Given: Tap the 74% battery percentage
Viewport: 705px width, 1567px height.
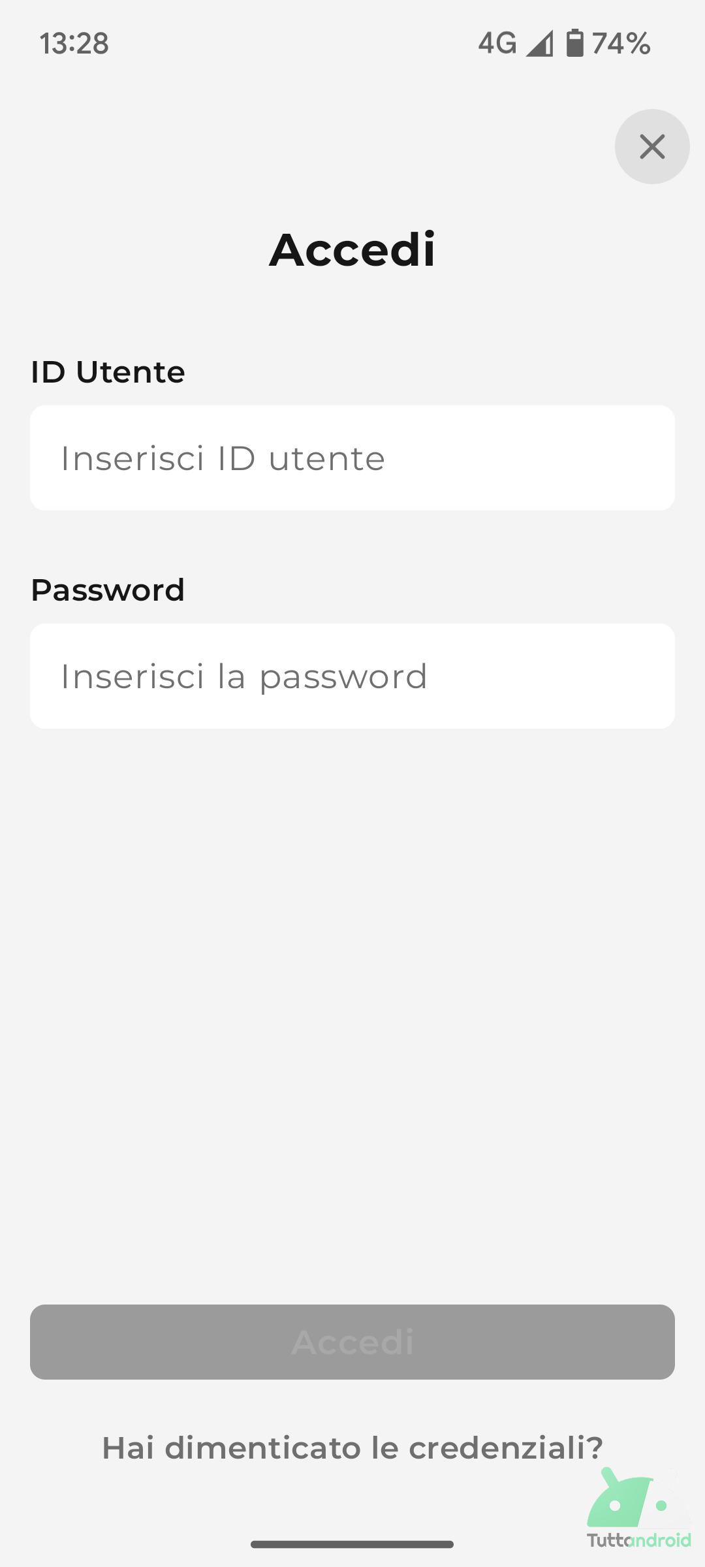Looking at the screenshot, I should click(x=621, y=44).
